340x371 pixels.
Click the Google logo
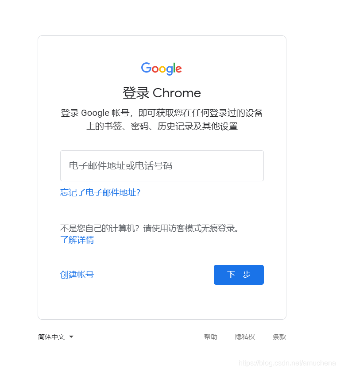(161, 69)
